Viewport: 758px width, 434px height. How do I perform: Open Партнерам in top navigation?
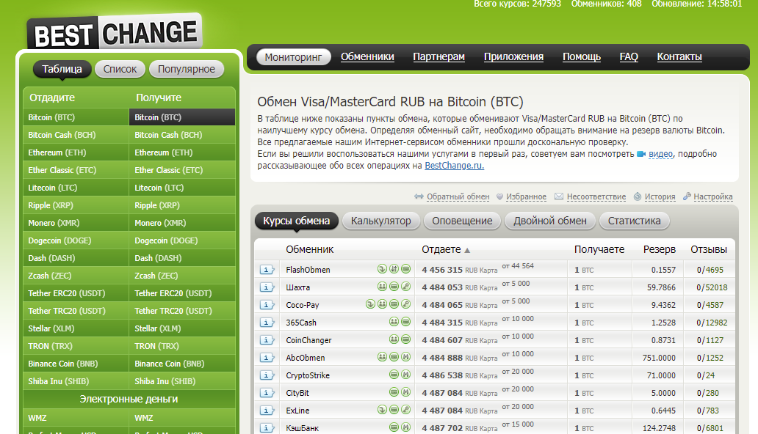[439, 57]
